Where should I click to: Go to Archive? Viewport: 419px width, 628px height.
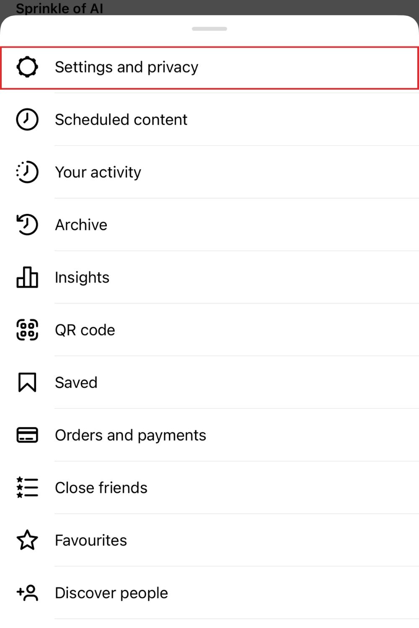coord(81,225)
